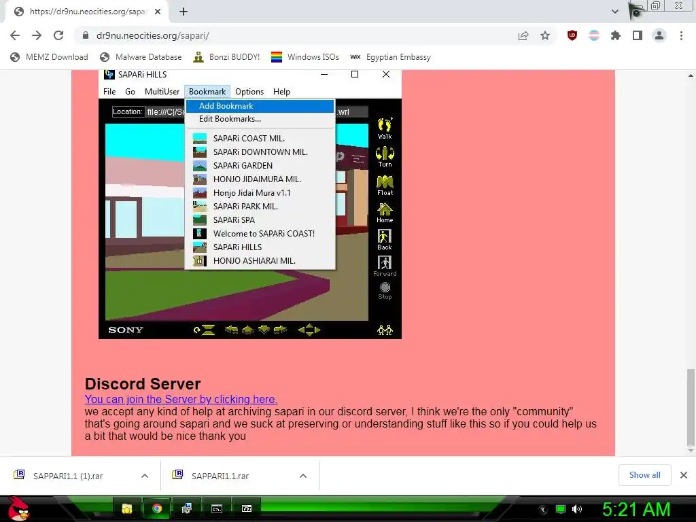Click the move-backward down arrow icon

pos(264,330)
